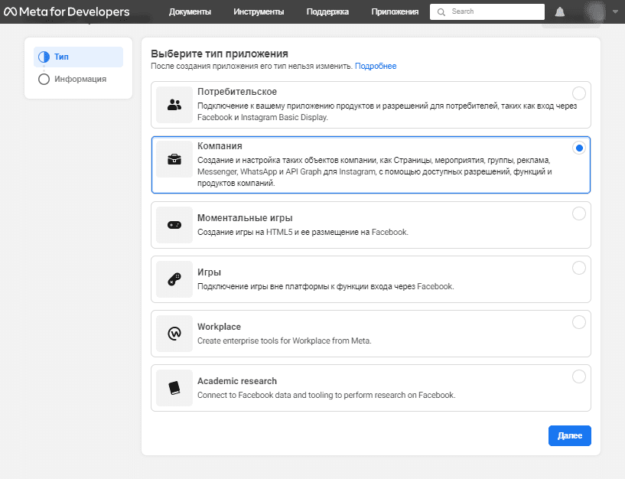This screenshot has width=625, height=479.
Task: Click the profile avatar in header
Action: [x=595, y=11]
